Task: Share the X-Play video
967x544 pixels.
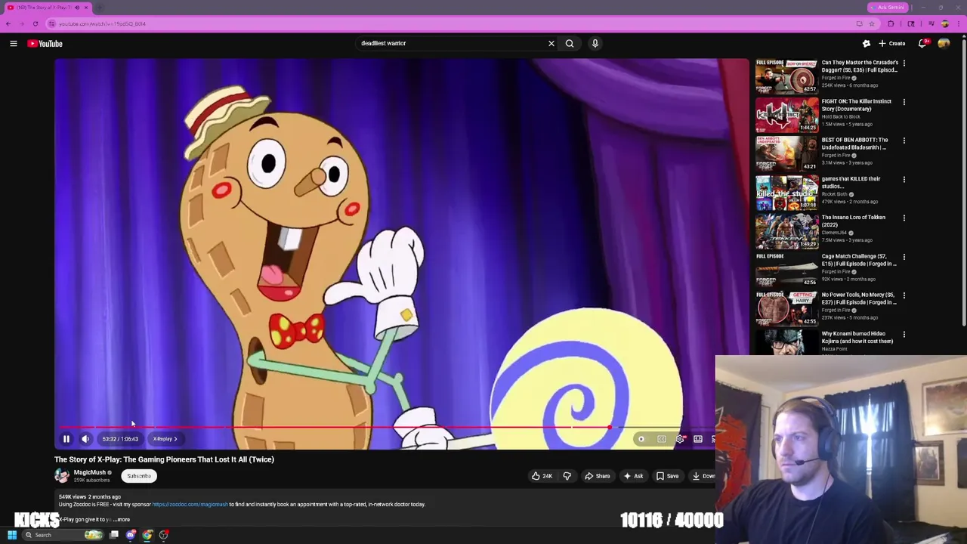Action: (x=597, y=476)
